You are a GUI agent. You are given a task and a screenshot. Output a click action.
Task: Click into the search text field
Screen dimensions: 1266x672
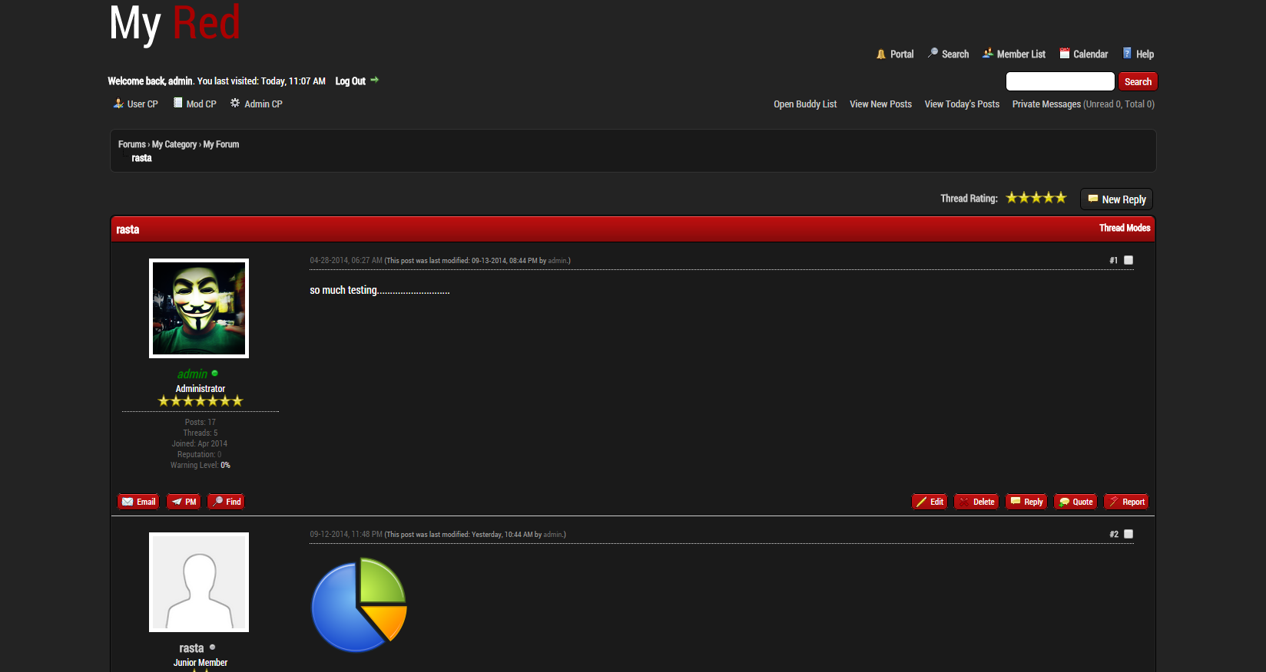click(1060, 81)
